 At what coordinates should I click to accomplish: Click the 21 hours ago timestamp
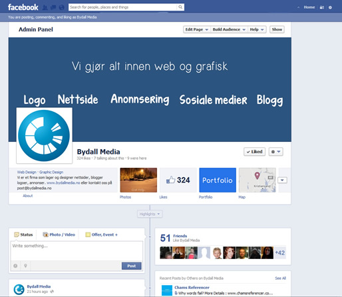(37, 292)
